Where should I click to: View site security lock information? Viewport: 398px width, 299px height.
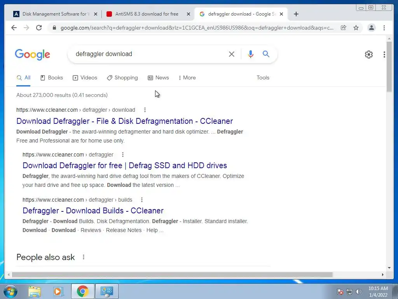[54, 28]
